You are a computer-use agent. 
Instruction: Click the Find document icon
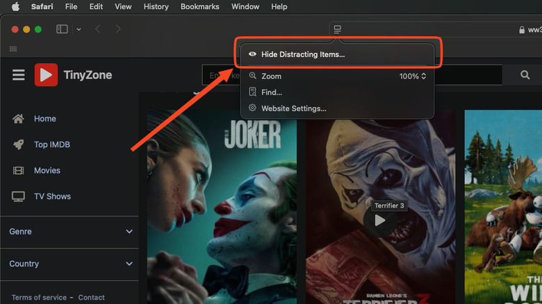pos(253,92)
